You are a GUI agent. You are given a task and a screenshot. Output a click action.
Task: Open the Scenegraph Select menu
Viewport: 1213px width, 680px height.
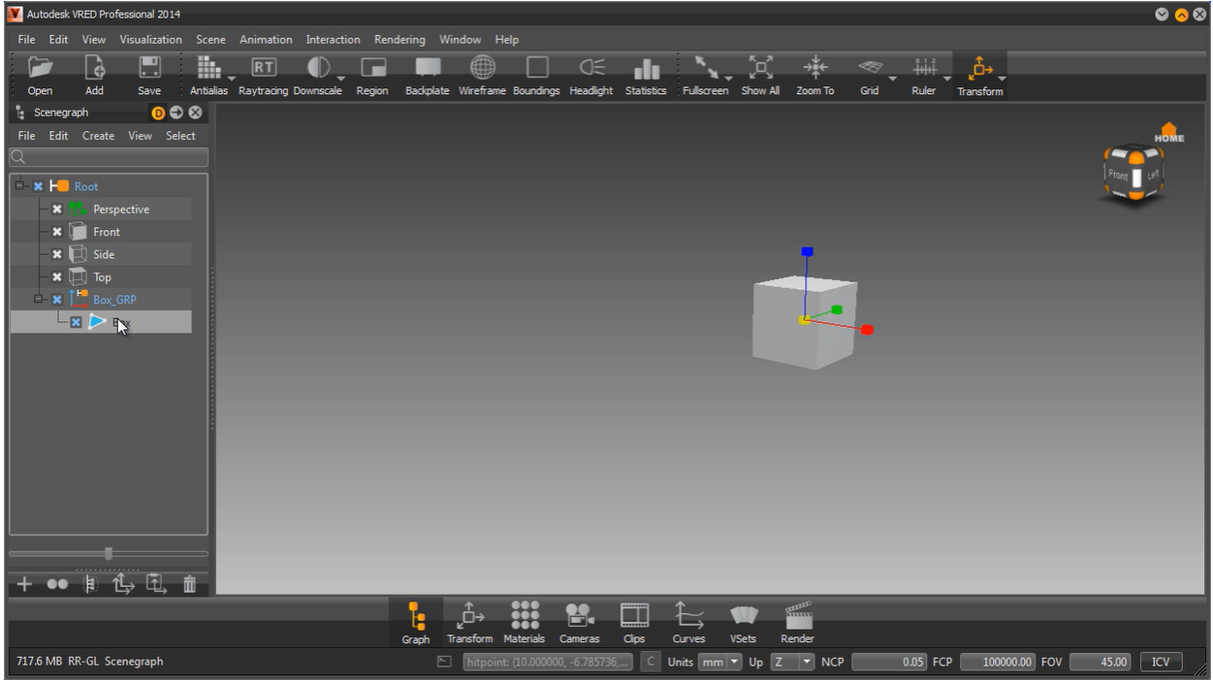180,136
